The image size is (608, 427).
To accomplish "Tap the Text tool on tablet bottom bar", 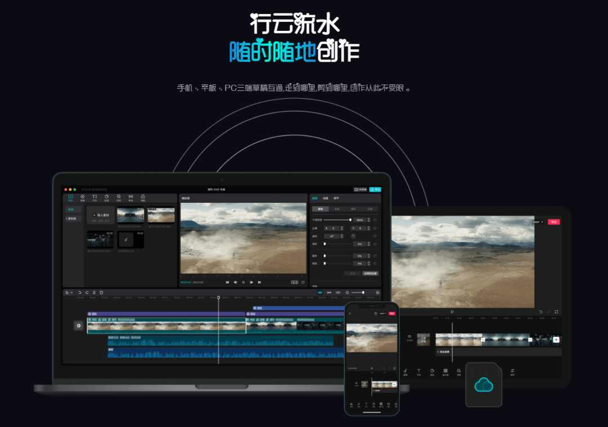I will (x=419, y=372).
